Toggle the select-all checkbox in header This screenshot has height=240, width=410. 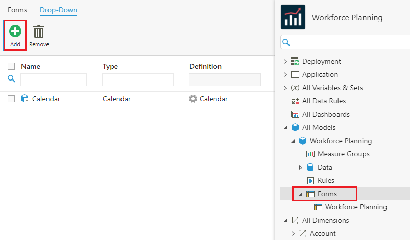click(11, 66)
